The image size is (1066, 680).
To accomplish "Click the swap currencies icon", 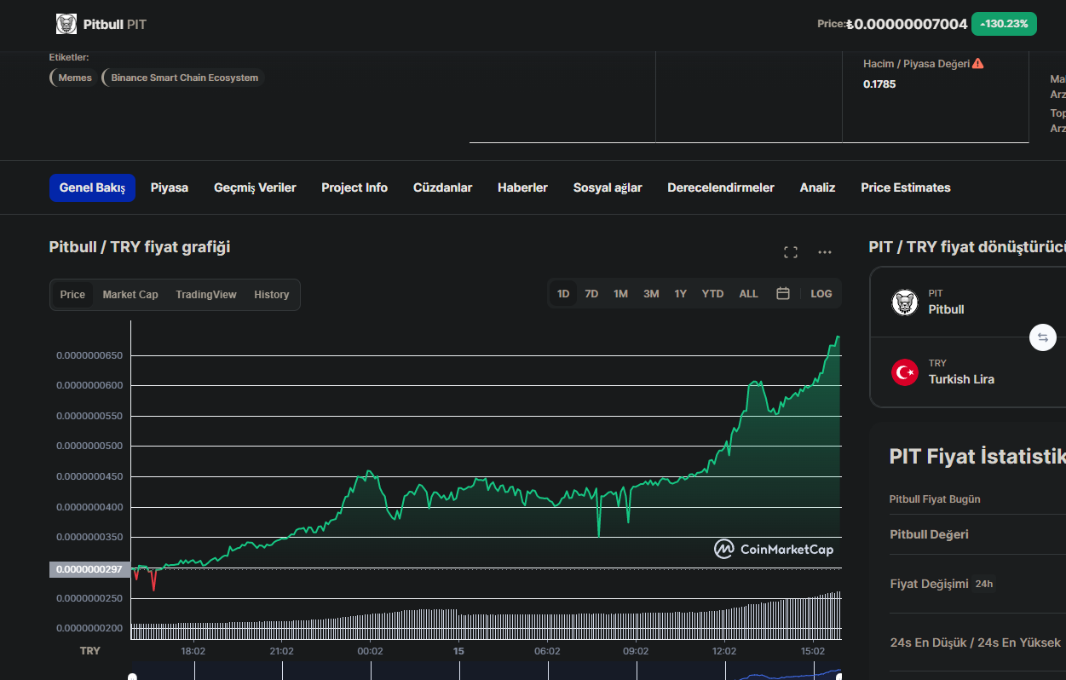I will tap(1042, 337).
